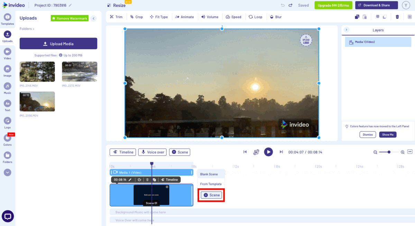415x226 pixels.
Task: Enable Loop for the video
Action: click(256, 17)
